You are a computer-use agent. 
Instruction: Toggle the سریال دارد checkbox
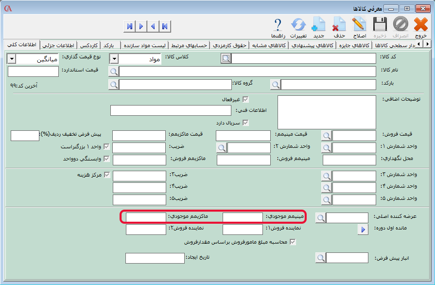click(x=245, y=123)
